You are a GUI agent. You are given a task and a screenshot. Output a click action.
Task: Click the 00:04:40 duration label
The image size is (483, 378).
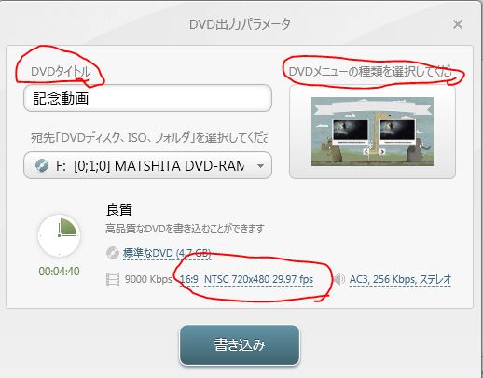pos(59,272)
